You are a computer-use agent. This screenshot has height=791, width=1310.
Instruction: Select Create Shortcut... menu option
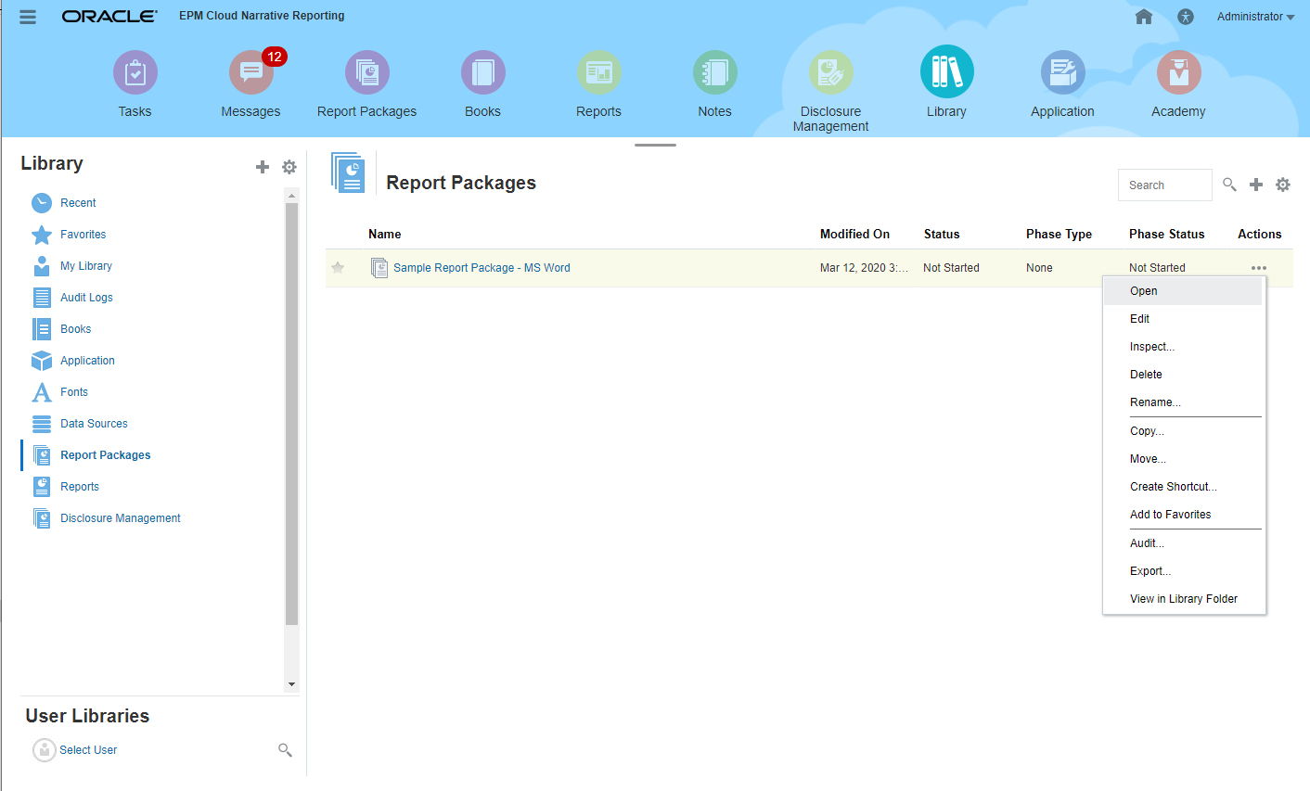[x=1183, y=487]
